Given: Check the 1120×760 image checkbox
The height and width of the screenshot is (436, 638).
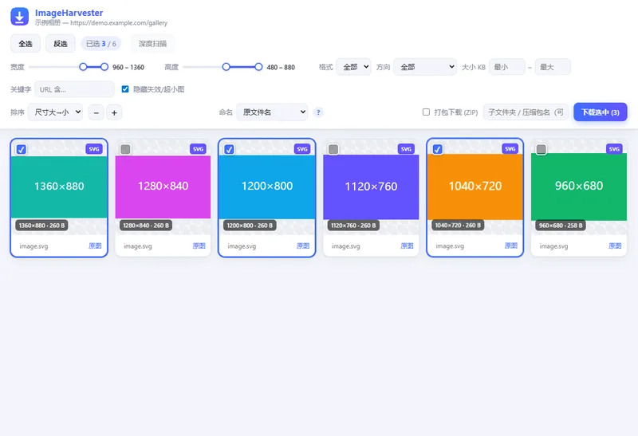Looking at the screenshot, I should tap(333, 149).
